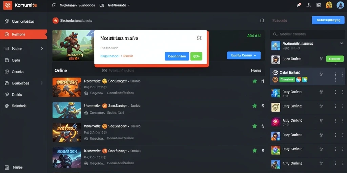Select the highlighted orange Rethone sidebar item

(23, 34)
